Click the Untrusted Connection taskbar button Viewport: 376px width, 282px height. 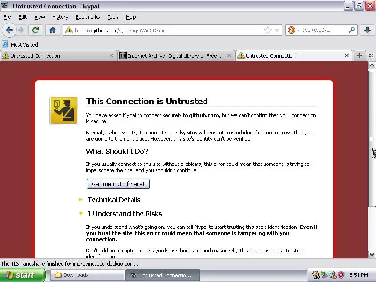[163, 275]
